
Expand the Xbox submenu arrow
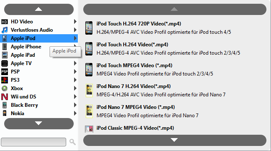point(75,88)
